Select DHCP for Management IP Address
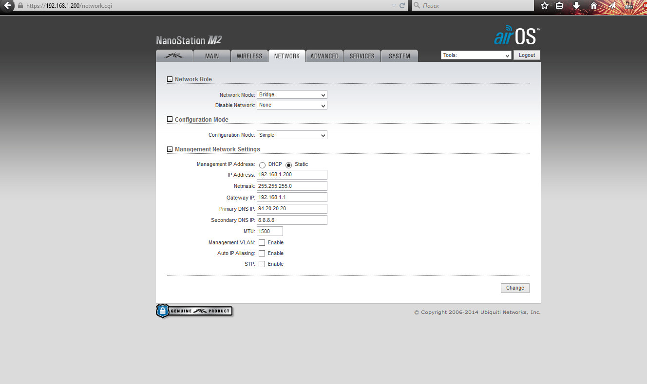This screenshot has height=384, width=647. (x=262, y=165)
